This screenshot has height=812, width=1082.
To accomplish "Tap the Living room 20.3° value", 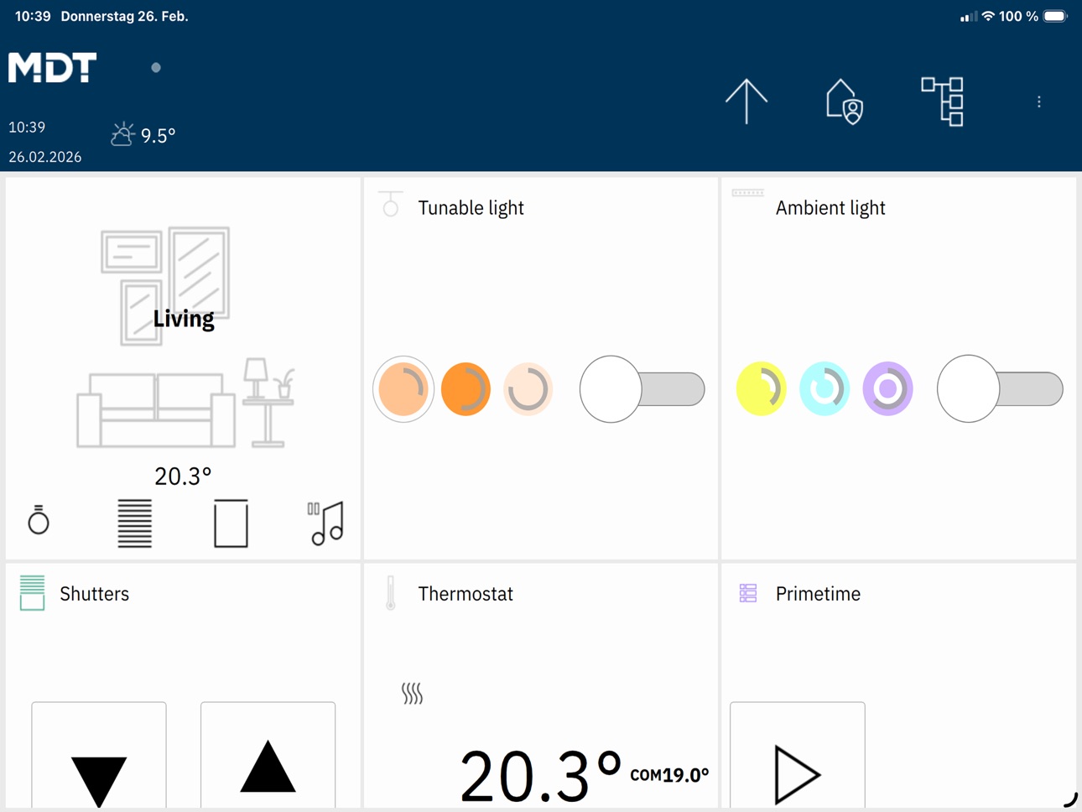I will (x=183, y=476).
